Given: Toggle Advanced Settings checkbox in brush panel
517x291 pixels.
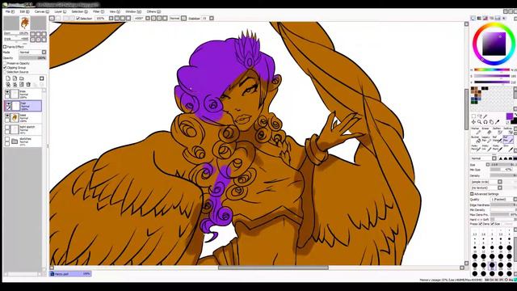Looking at the screenshot, I should (472, 194).
